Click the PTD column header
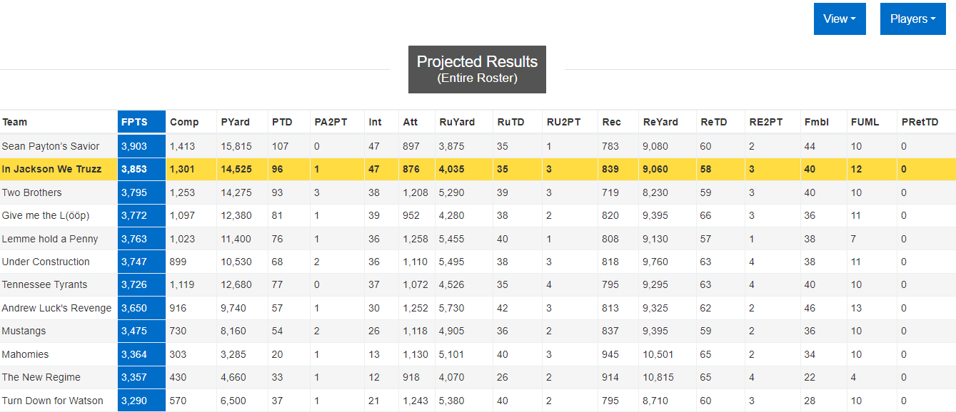 pos(282,122)
